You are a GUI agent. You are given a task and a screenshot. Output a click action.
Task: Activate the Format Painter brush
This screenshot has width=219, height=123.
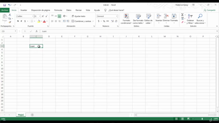point(10,22)
